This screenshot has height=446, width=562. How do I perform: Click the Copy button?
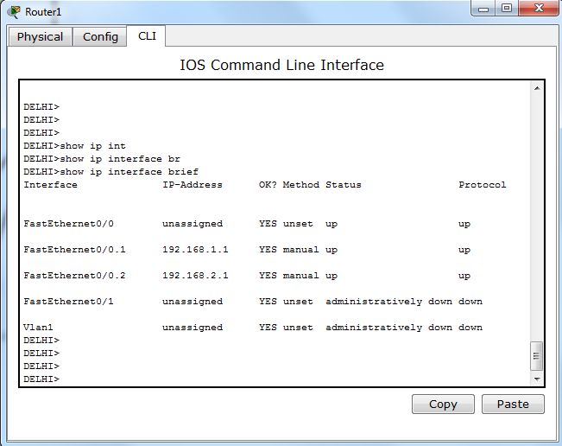(443, 404)
